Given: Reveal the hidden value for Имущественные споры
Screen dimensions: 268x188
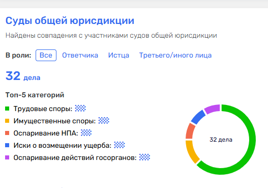Looking at the screenshot, I should [x=104, y=121].
